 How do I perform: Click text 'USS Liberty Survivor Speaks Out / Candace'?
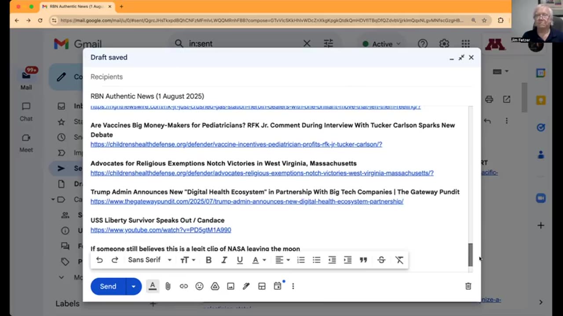157,220
